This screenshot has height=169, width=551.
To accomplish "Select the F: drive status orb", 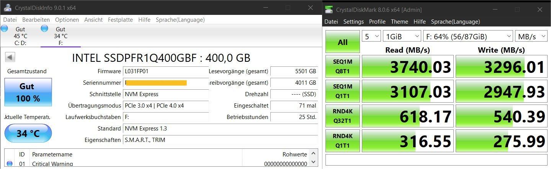I will (44, 29).
